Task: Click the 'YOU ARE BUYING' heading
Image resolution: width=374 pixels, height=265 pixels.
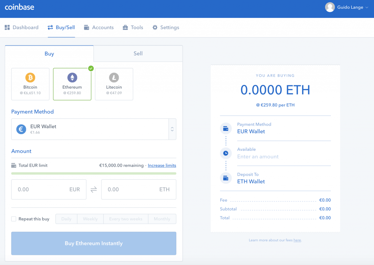Action: 275,76
